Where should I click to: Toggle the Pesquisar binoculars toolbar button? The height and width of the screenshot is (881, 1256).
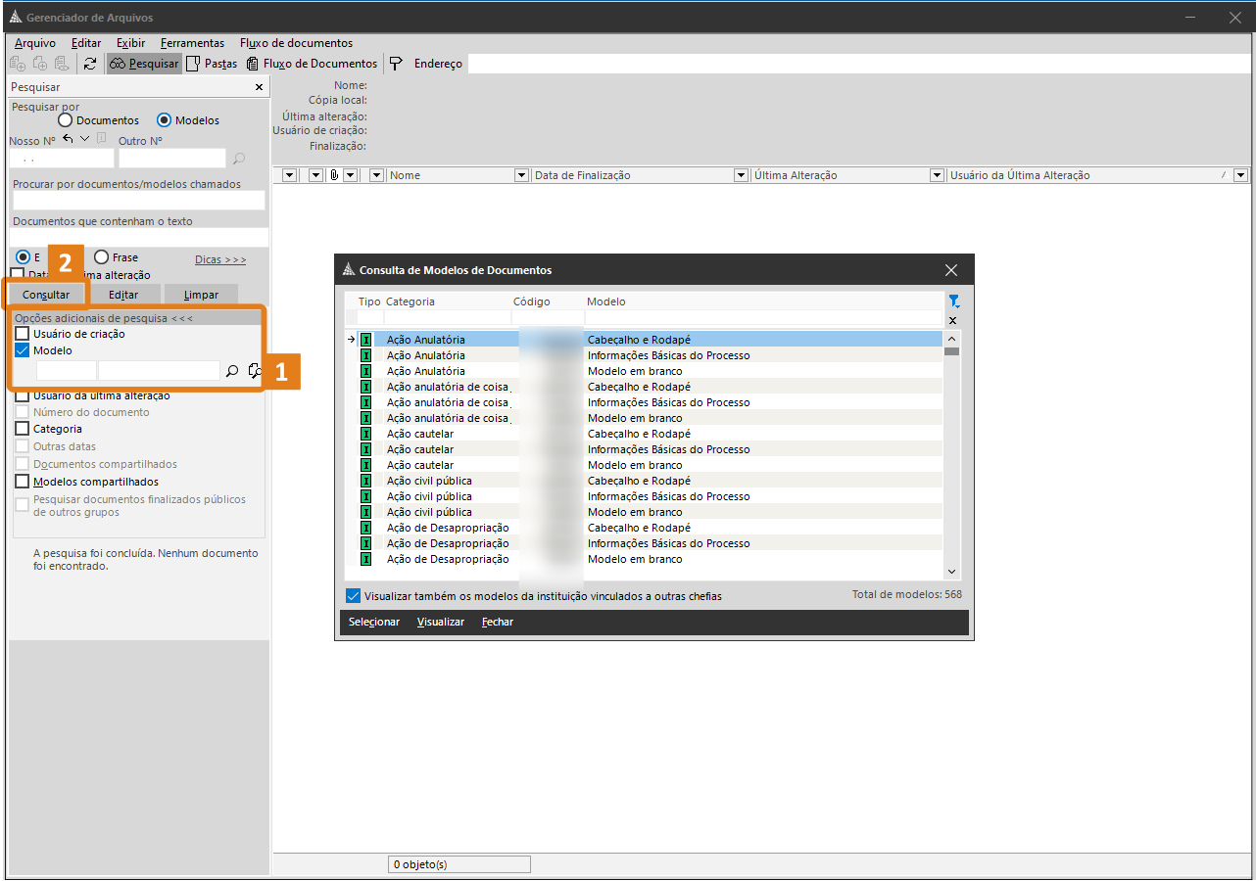click(144, 64)
